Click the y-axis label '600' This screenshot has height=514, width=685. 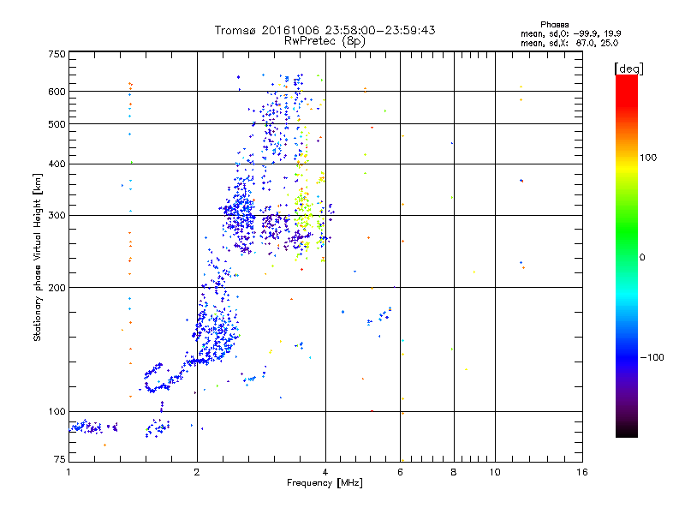click(57, 92)
